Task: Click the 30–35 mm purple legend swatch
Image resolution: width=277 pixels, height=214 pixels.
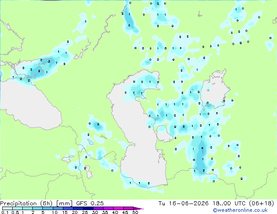Action: pyautogui.click(x=98, y=208)
